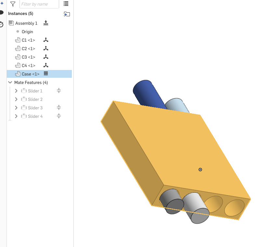Expand Slider 1 mate
The image size is (274, 247).
coord(16,91)
